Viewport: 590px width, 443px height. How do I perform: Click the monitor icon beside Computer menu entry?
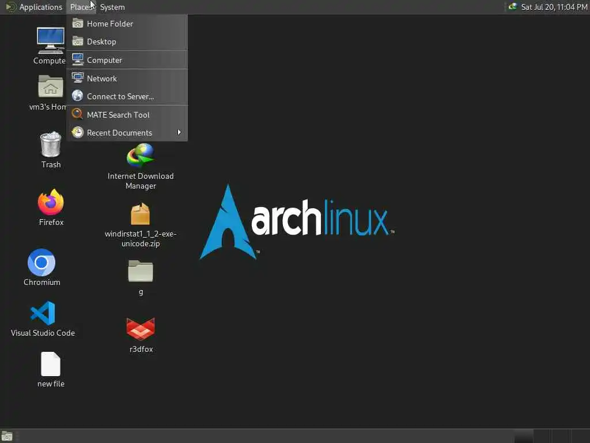(78, 59)
